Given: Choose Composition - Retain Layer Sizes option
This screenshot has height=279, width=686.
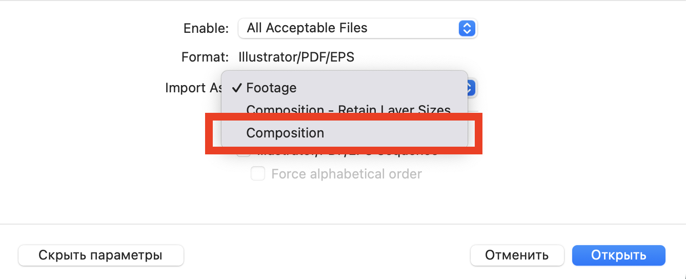Looking at the screenshot, I should [x=348, y=109].
